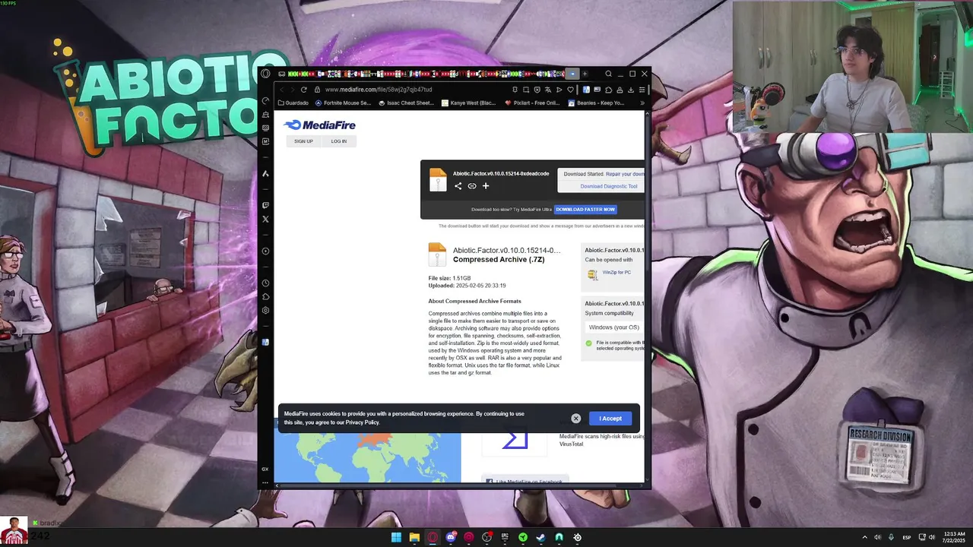
Task: Open History clock icon in sidebar
Action: point(265,283)
